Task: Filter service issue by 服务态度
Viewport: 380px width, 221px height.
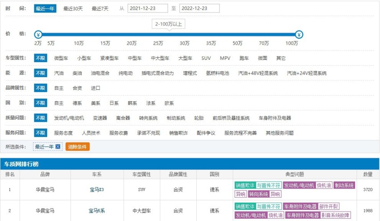Action: point(63,133)
